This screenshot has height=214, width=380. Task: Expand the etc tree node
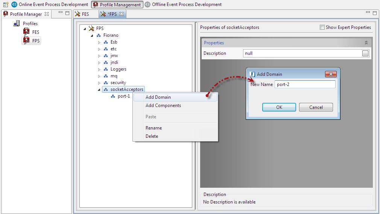point(99,49)
